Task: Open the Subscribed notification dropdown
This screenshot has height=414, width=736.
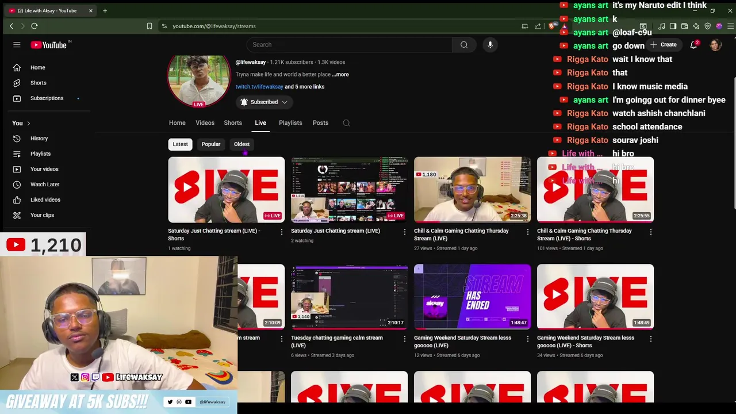Action: point(264,102)
